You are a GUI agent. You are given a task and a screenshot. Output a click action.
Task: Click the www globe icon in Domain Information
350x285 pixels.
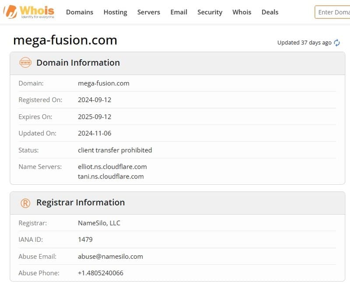pos(25,62)
